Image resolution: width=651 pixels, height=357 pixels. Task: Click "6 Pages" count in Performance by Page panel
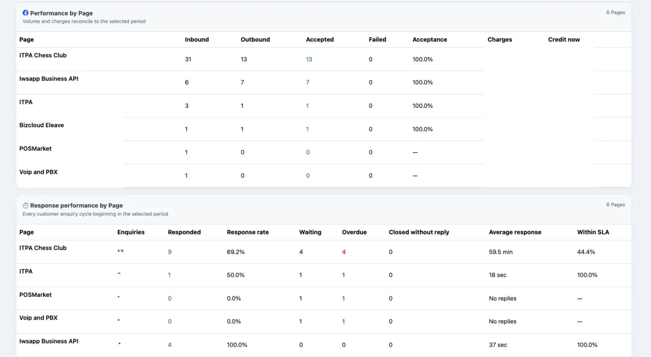pyautogui.click(x=615, y=12)
